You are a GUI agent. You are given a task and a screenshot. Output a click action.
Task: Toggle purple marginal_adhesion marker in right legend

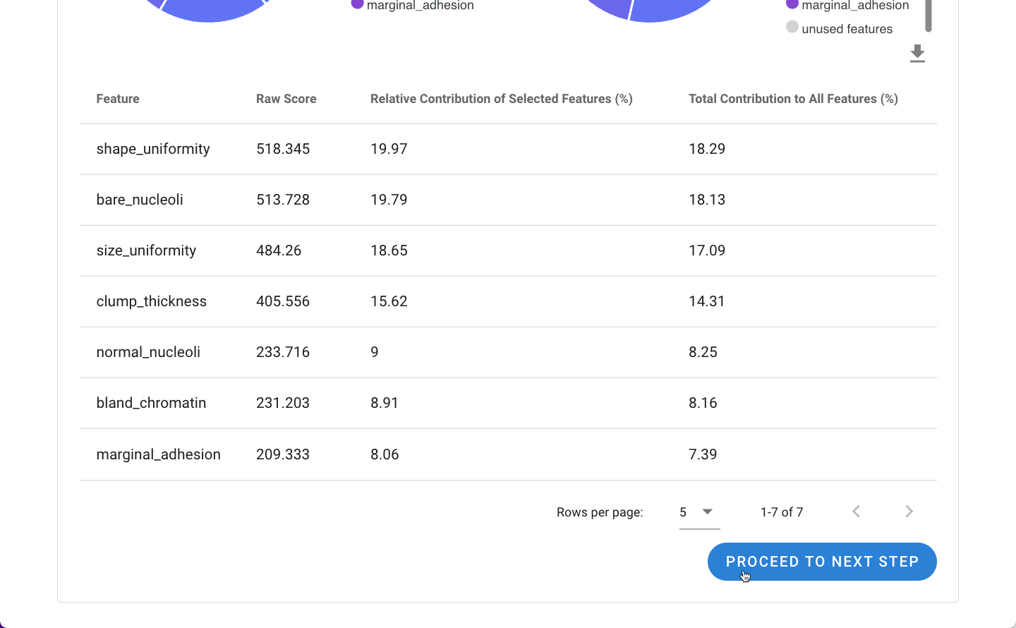click(x=792, y=4)
